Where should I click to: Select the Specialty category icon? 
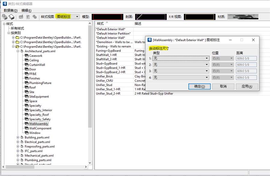pyautogui.click(x=26, y=106)
